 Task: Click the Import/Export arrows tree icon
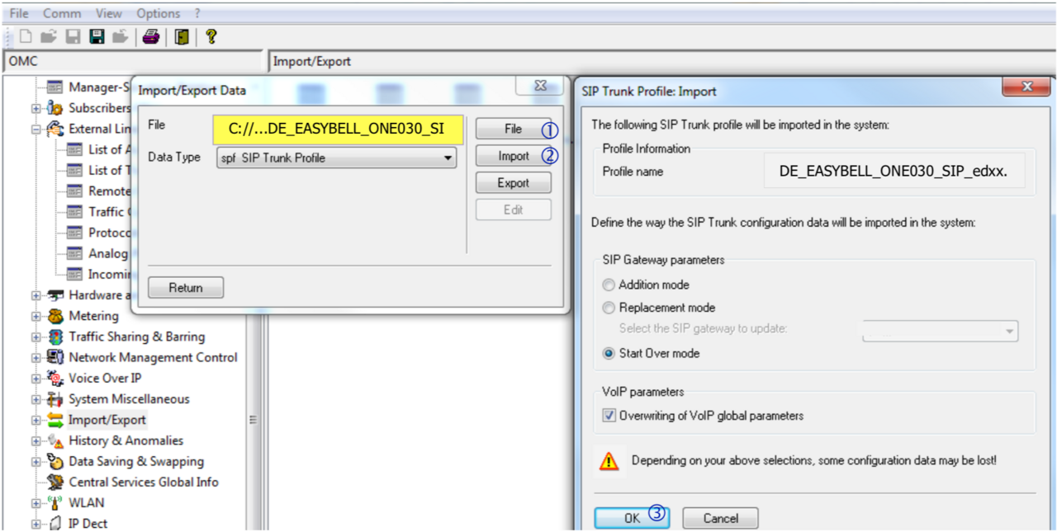(55, 420)
